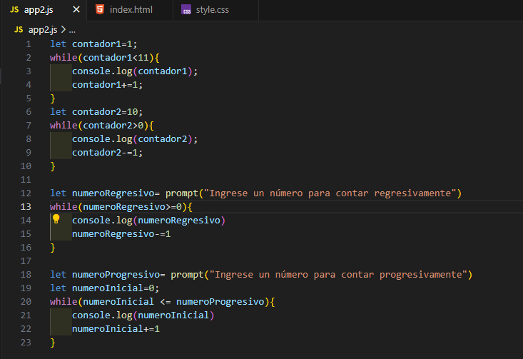The height and width of the screenshot is (359, 523).
Task: Click the closing brace on line 5
Action: point(53,98)
